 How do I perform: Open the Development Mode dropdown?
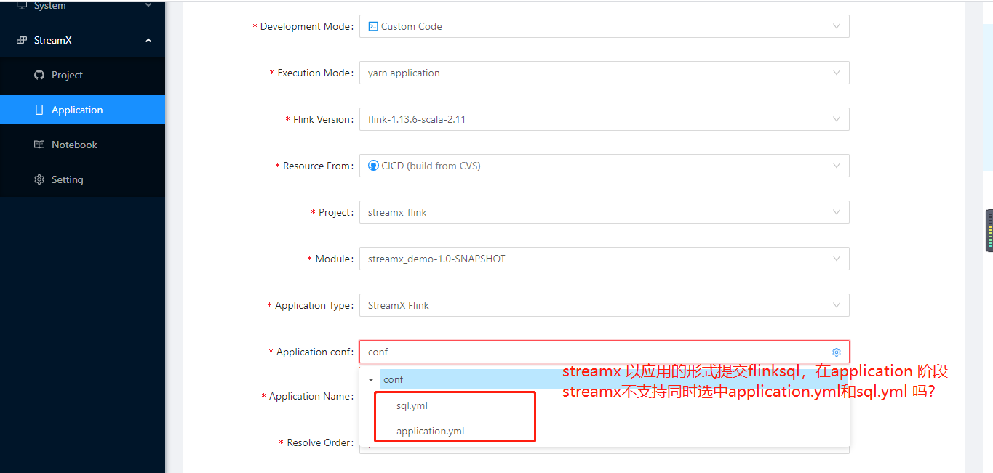coord(604,26)
